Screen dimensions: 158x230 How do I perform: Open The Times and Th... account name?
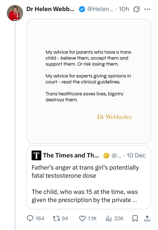[x=71, y=155]
